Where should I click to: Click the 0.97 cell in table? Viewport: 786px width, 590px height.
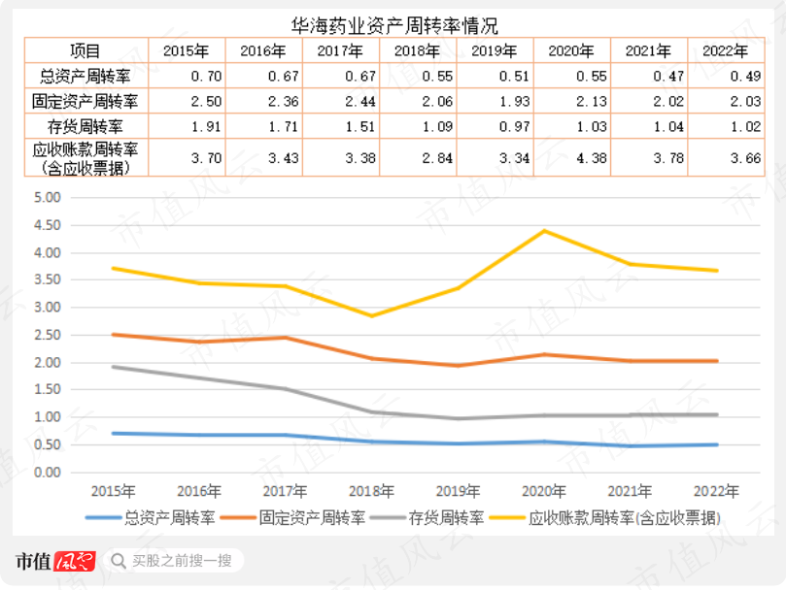[496, 126]
